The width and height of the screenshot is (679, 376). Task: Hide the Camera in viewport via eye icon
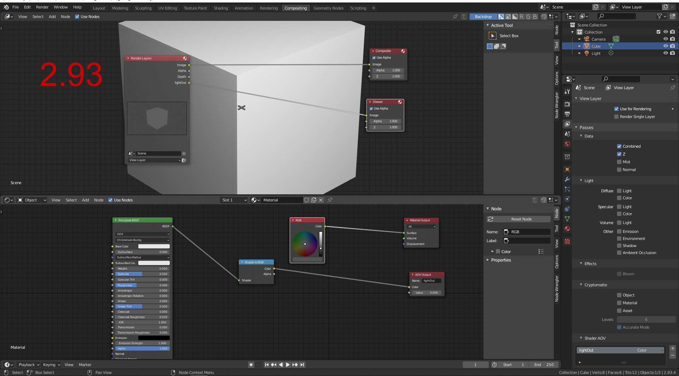(666, 39)
